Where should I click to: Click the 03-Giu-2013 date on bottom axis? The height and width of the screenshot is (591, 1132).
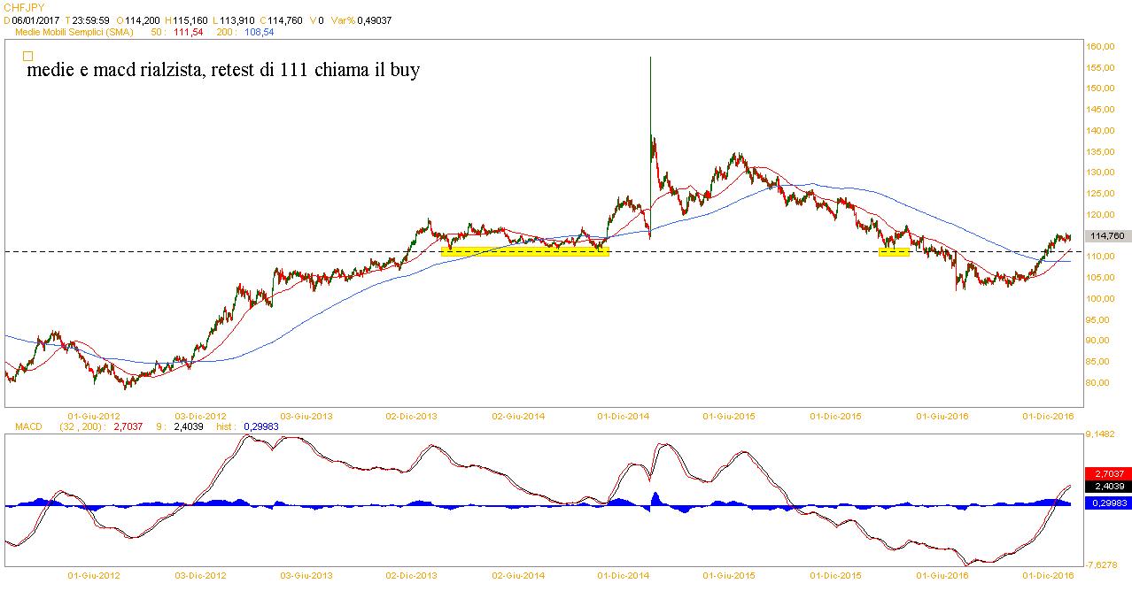[306, 575]
